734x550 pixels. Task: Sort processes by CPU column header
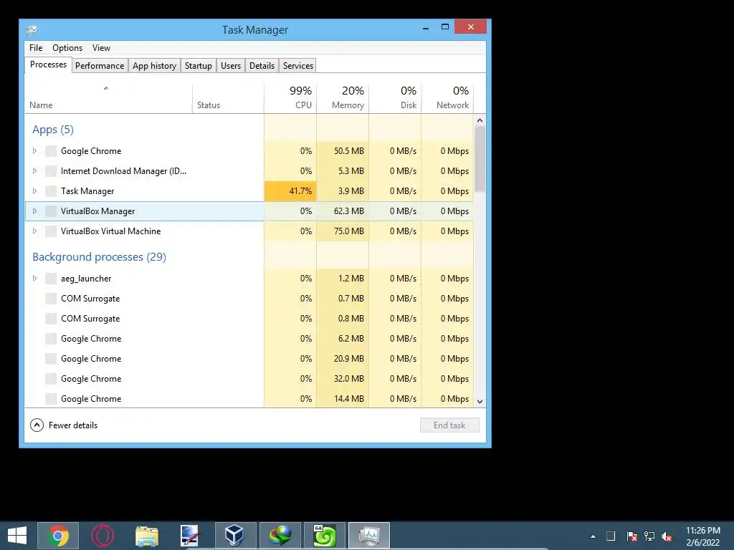(290, 98)
